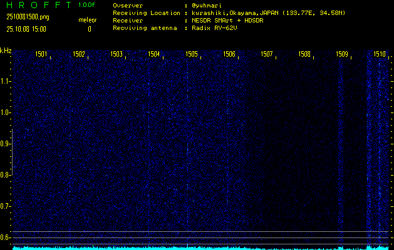Click the 1504 time marker
This screenshot has width=394, height=250.
(x=154, y=54)
